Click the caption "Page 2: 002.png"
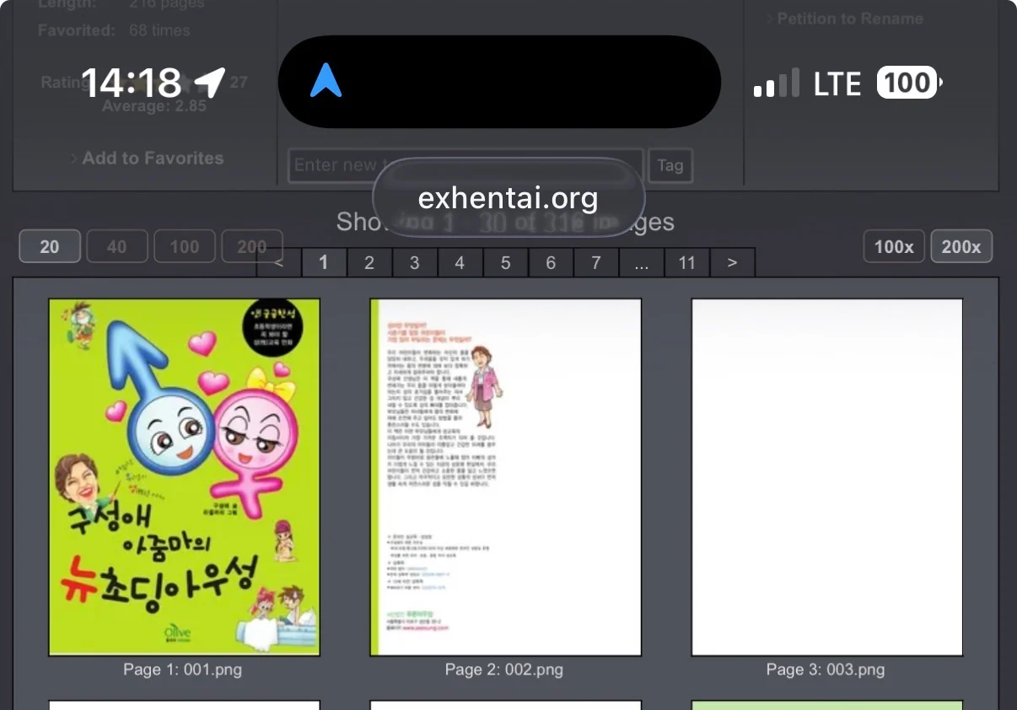 coord(504,670)
